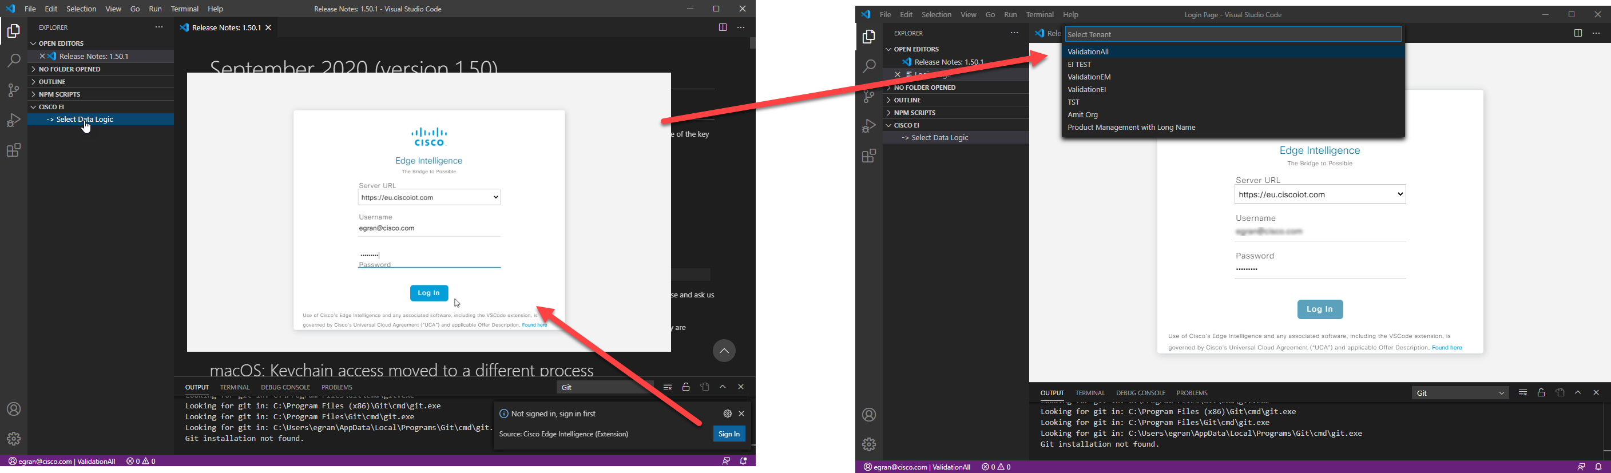Viewport: 1611px width, 473px height.
Task: Click Log In button in left login form
Action: click(x=429, y=293)
